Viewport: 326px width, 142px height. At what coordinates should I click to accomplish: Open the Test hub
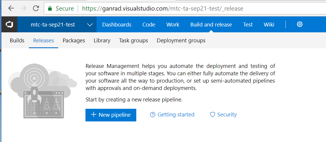coord(248,25)
